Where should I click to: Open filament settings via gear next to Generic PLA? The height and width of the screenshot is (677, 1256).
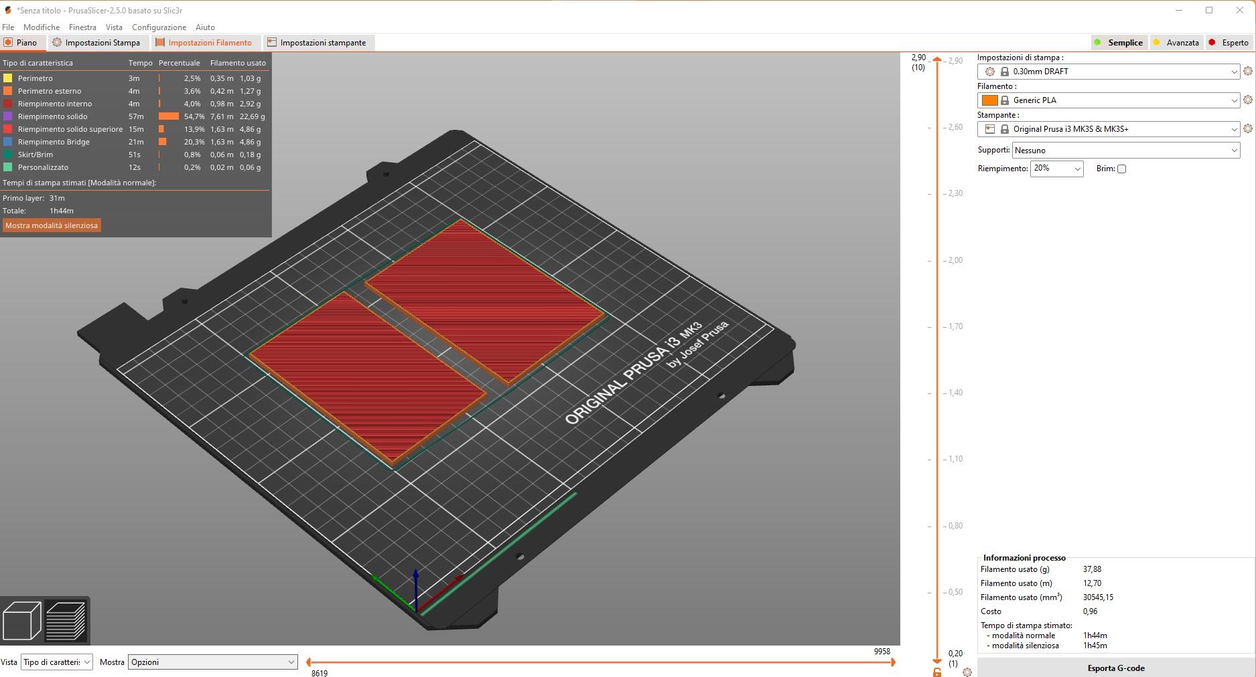(x=1247, y=100)
